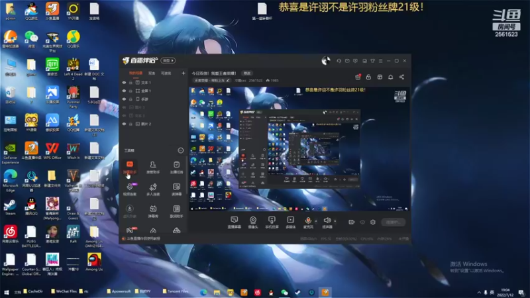Open the taskbar clock and date
Viewport: 530px width, 298px height.
(505, 292)
